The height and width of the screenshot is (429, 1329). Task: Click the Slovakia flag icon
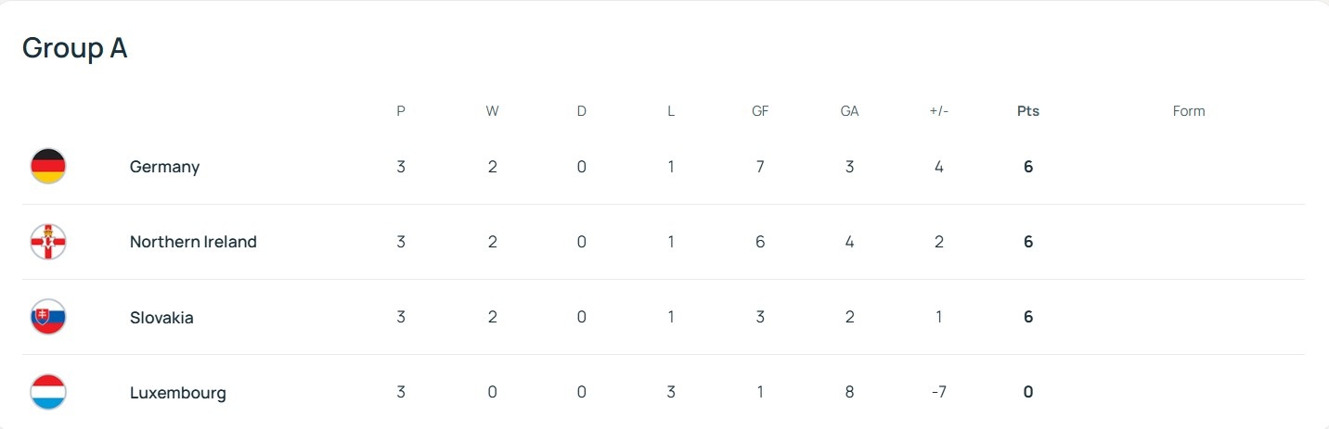click(x=47, y=317)
